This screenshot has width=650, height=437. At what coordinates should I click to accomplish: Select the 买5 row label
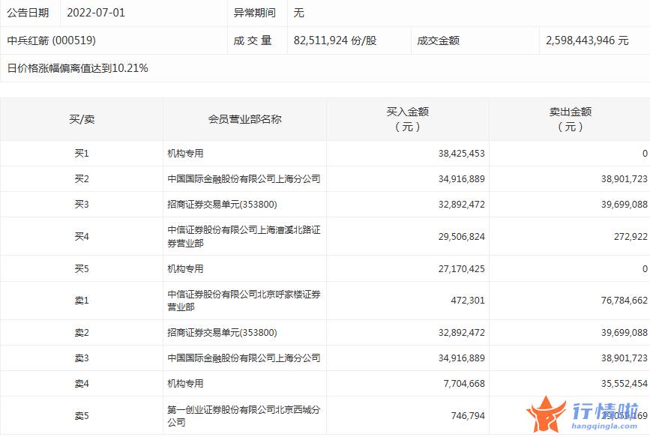(82, 268)
